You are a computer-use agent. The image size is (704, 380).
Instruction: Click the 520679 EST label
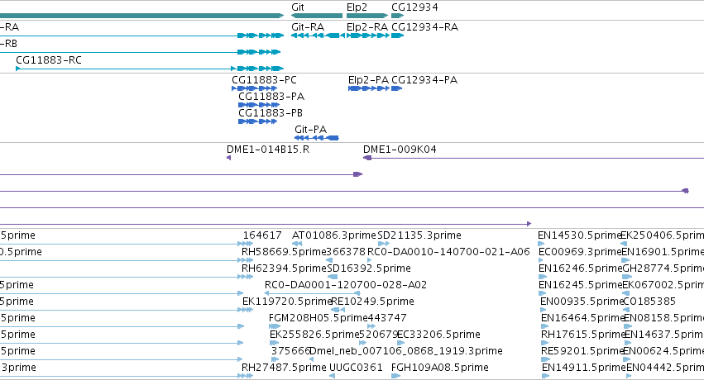pyautogui.click(x=379, y=335)
